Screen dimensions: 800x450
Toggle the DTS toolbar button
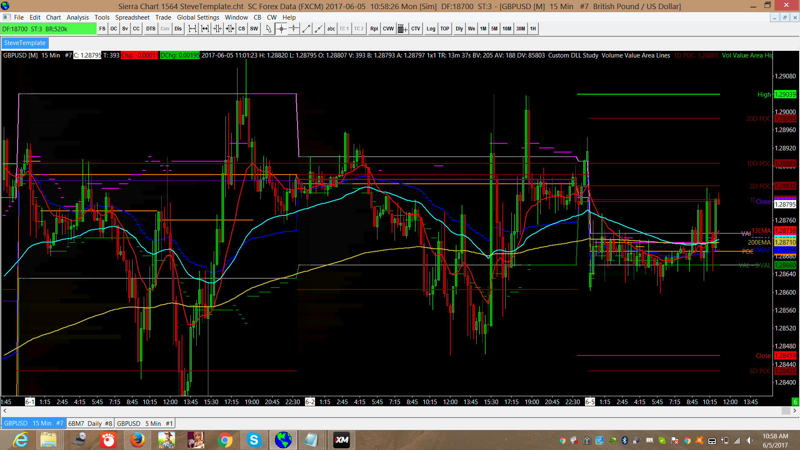coord(151,29)
